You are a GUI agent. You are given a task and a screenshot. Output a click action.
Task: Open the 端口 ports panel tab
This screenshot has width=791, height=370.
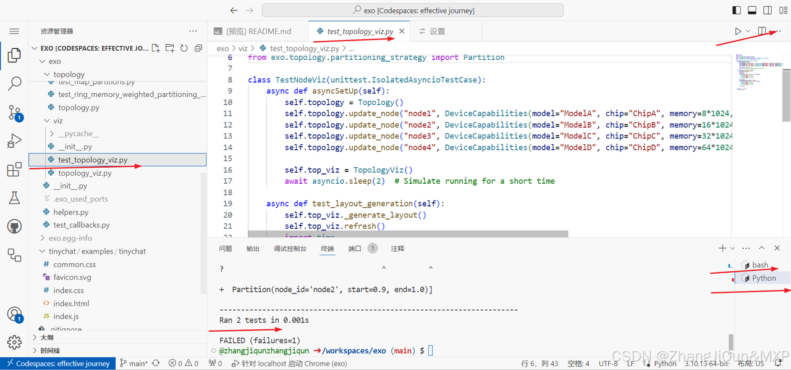355,249
